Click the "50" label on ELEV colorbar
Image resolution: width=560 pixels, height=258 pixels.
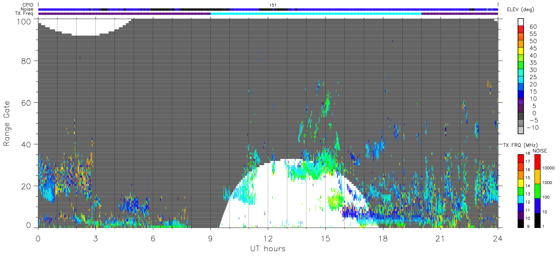coord(533,41)
